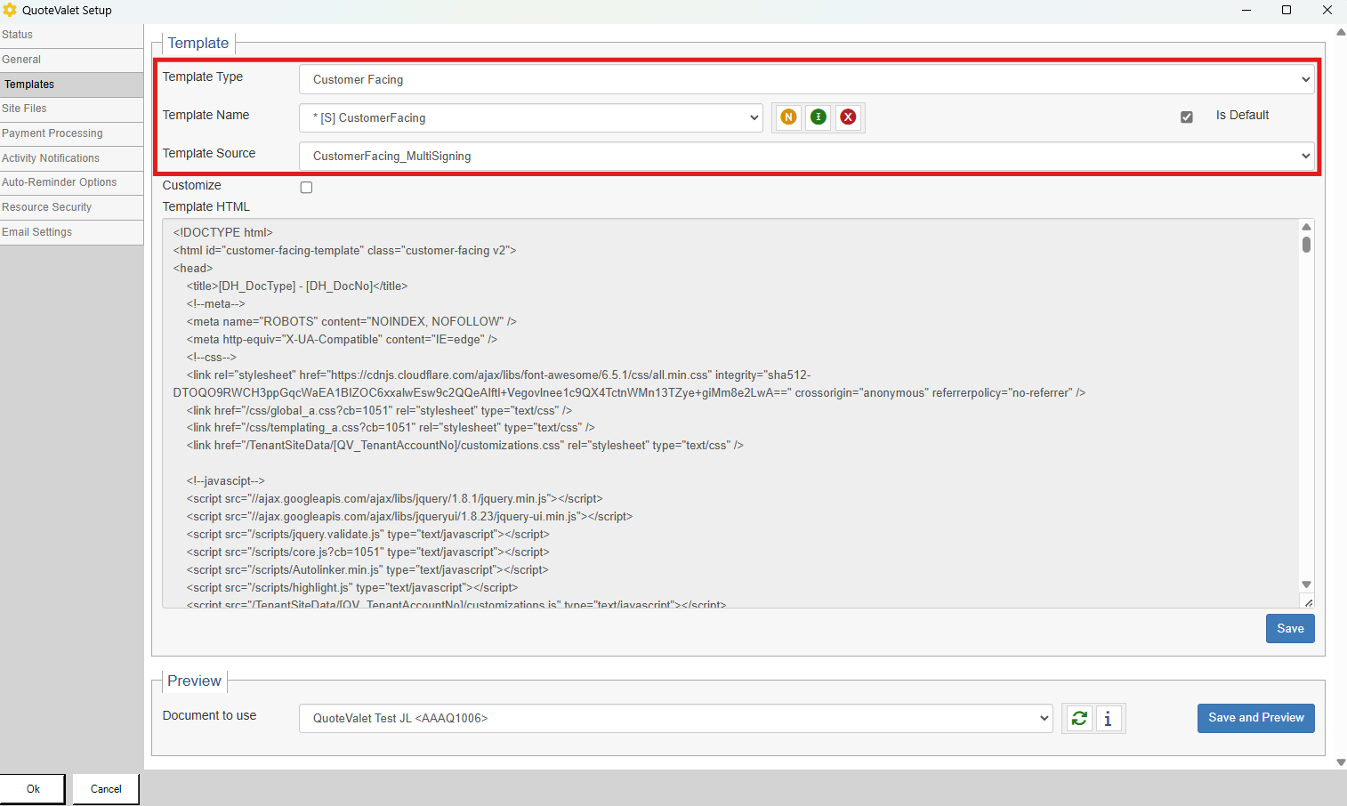Select the Templates section
Screen dimensions: 1347x806
click(71, 85)
